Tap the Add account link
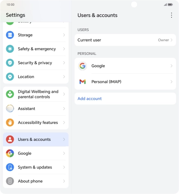 (x=89, y=98)
